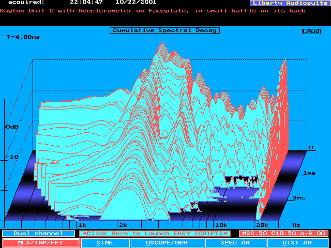Click the 2k frequency axis label
331x248 pixels.
pos(123,225)
